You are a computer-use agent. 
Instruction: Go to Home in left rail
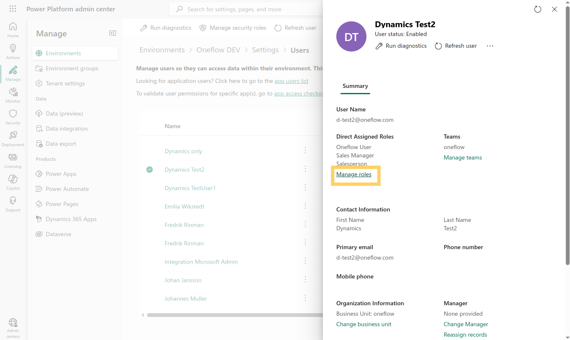point(13,29)
